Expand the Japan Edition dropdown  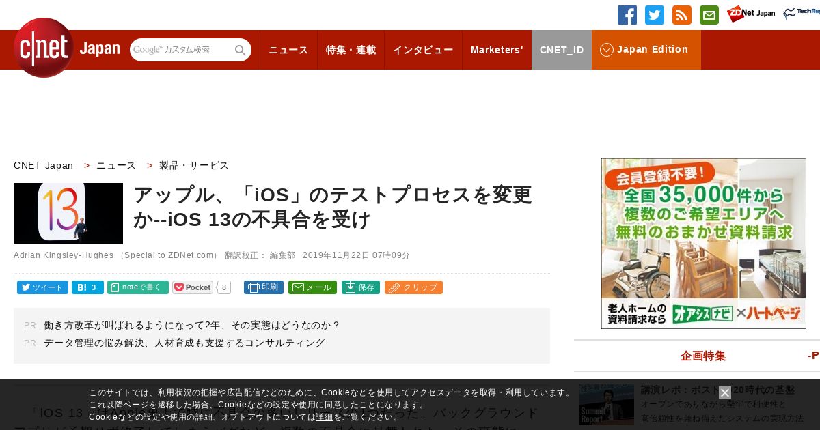[646, 50]
